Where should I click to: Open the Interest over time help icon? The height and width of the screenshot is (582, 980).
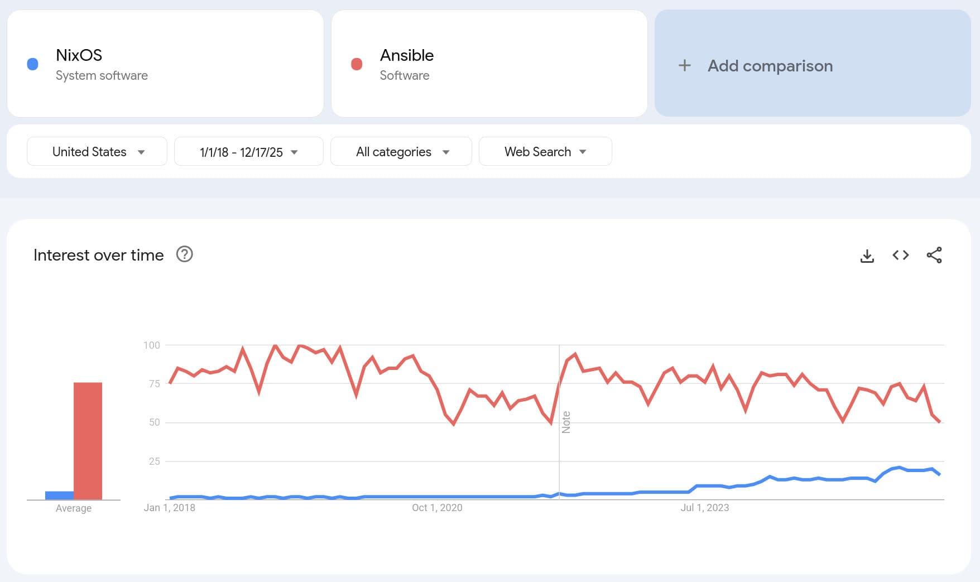point(184,254)
